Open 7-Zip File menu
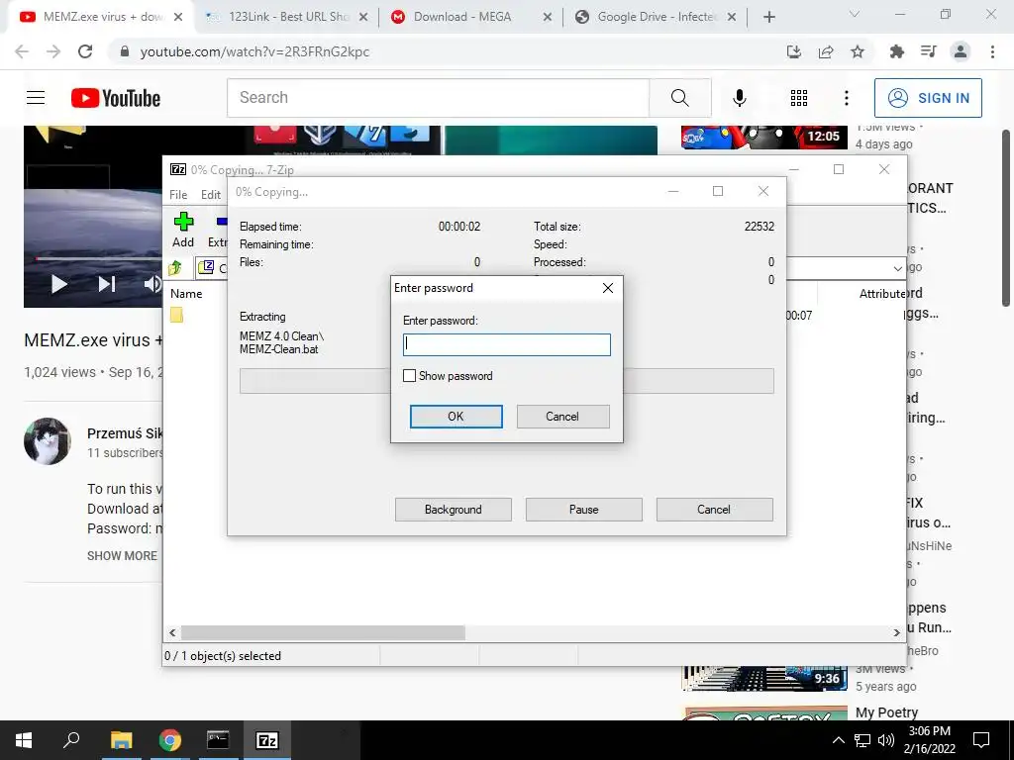Viewport: 1014px width, 760px height. [178, 195]
